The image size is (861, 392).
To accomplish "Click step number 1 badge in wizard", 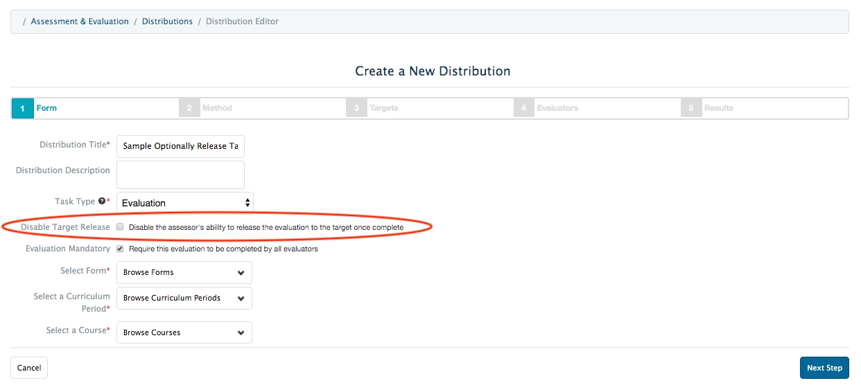I will tap(23, 109).
